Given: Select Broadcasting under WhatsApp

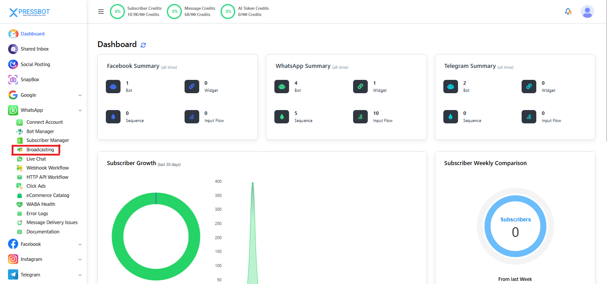Looking at the screenshot, I should tap(40, 150).
